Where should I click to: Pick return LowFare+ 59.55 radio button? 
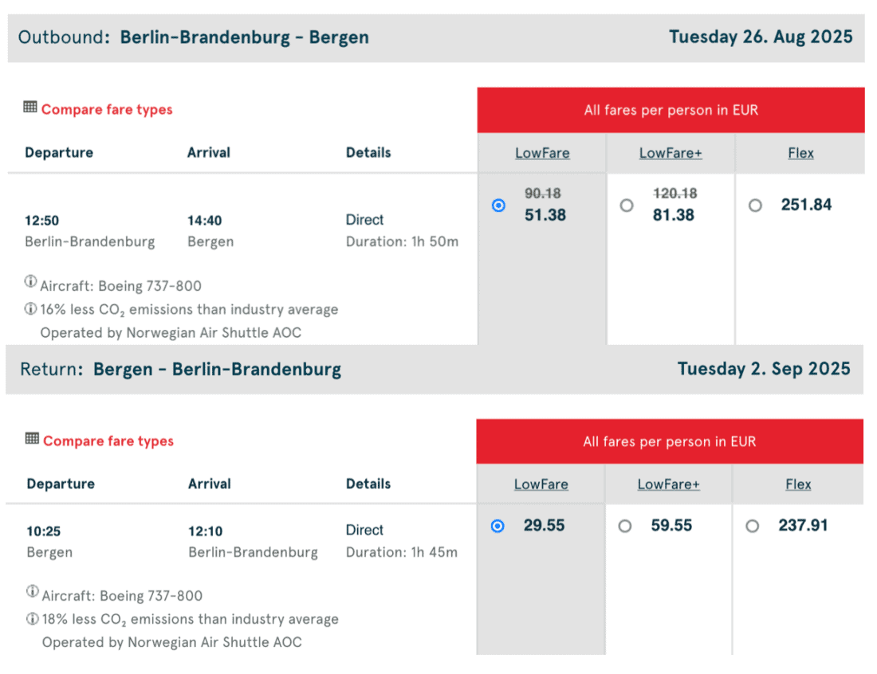tap(625, 526)
